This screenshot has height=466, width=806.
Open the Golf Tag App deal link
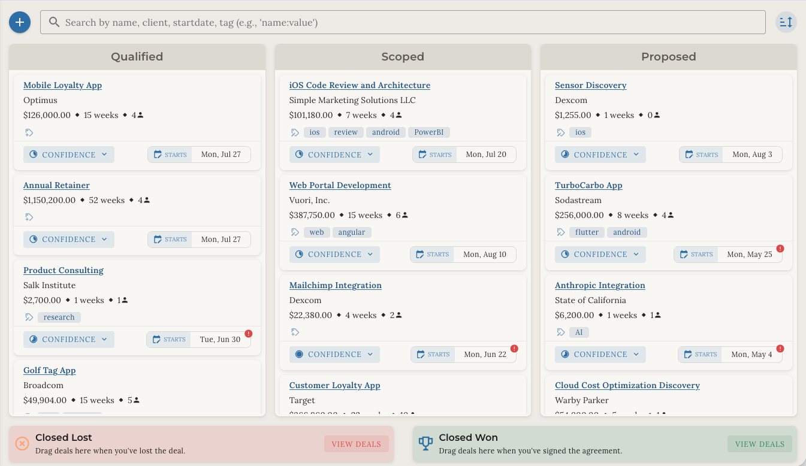point(50,370)
